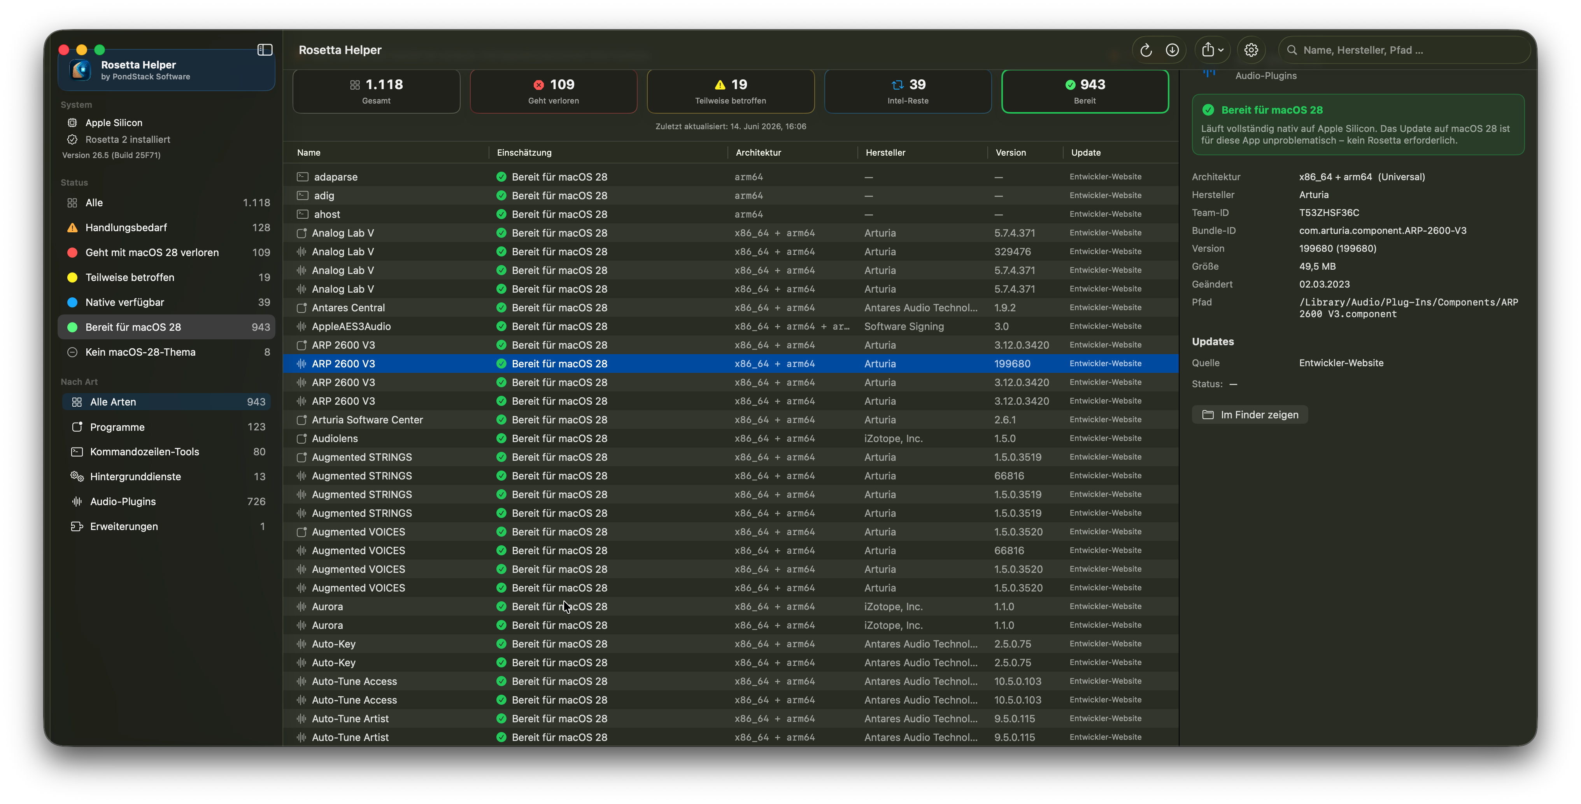The width and height of the screenshot is (1581, 804).
Task: Filter by Teilweise betroffen in sidebar
Action: click(x=167, y=277)
